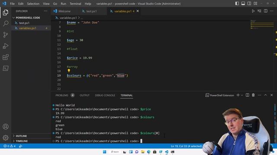The image size is (277, 155).
Task: Open the Edit menu
Action: [21, 4]
